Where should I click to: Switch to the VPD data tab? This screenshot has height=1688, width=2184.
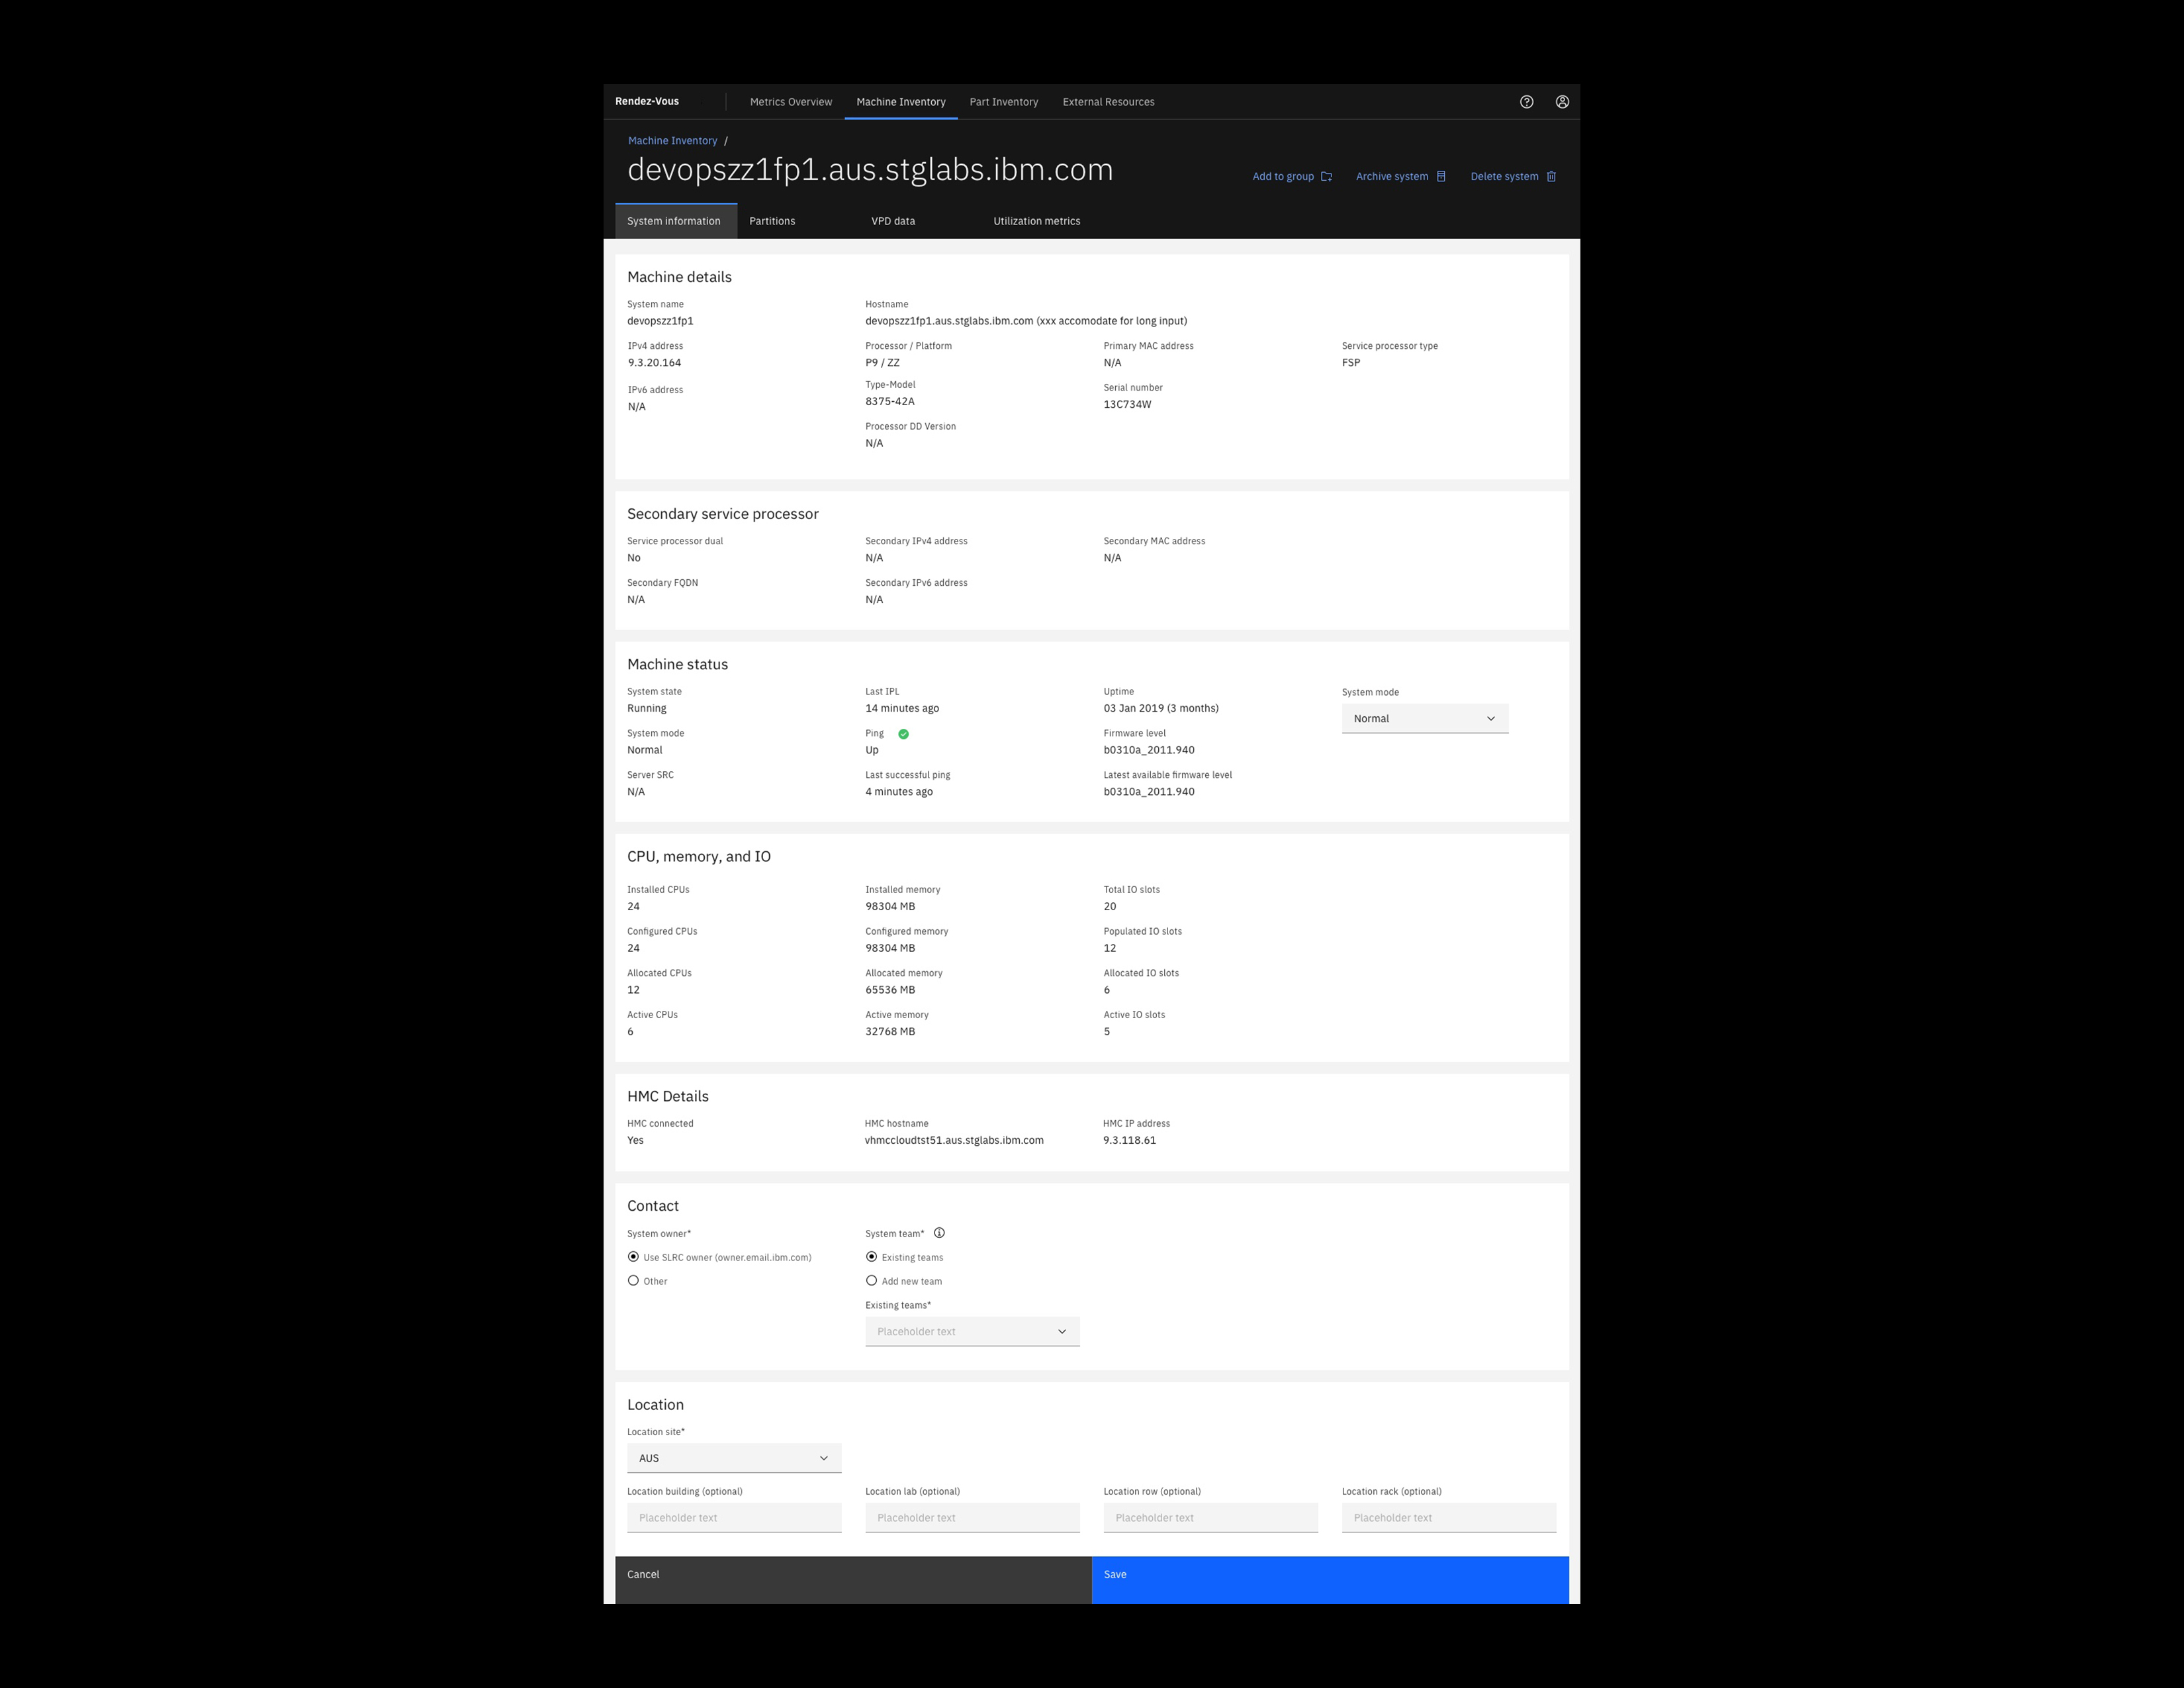(893, 221)
